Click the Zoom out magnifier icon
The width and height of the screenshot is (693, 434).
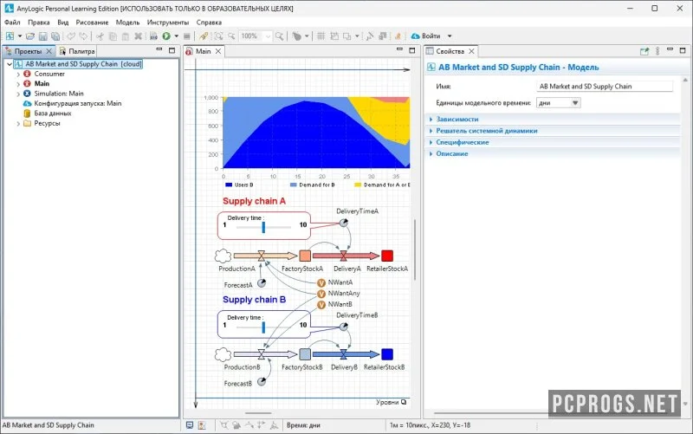(x=231, y=36)
